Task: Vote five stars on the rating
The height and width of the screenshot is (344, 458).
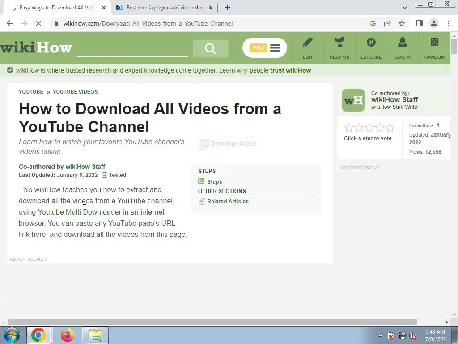Action: tap(390, 128)
